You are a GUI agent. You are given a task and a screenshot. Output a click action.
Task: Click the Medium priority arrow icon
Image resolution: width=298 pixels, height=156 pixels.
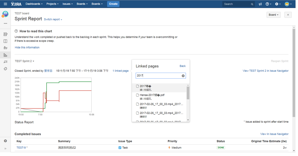pyautogui.click(x=169, y=148)
